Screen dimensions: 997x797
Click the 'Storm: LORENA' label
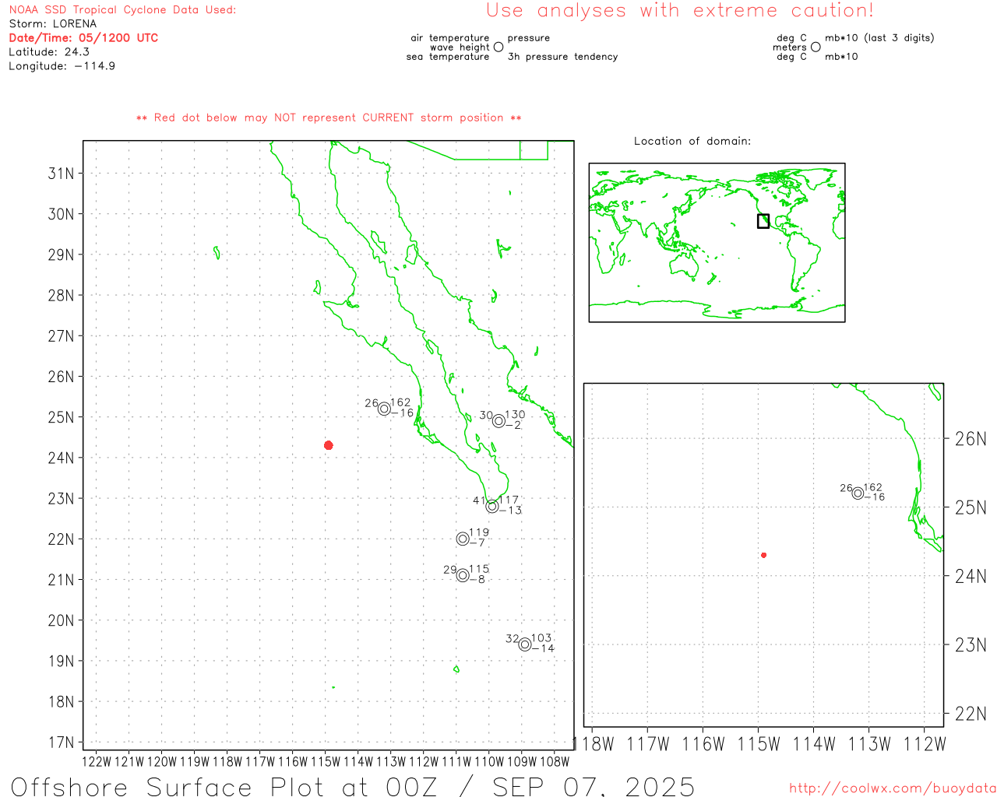(53, 23)
